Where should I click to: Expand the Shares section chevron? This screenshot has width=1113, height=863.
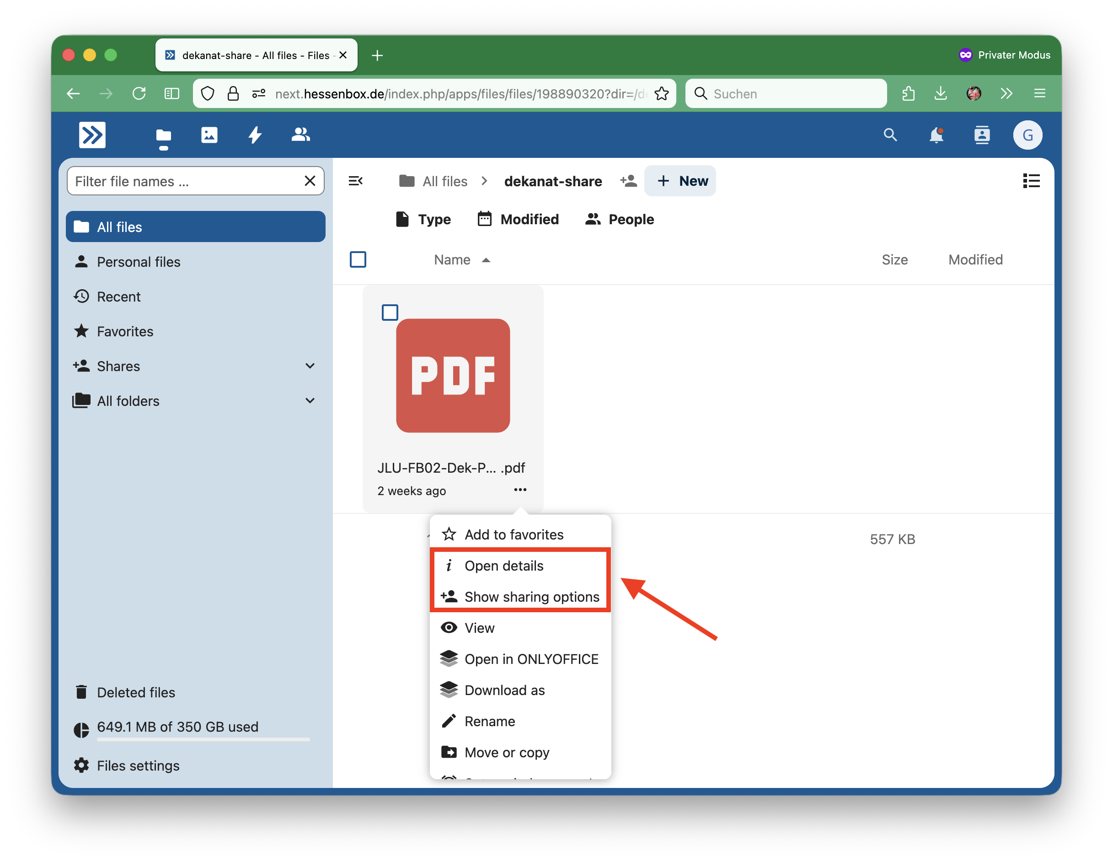[x=310, y=366]
